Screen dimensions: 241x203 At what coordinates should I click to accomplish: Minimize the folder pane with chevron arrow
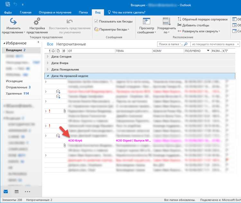(38, 42)
